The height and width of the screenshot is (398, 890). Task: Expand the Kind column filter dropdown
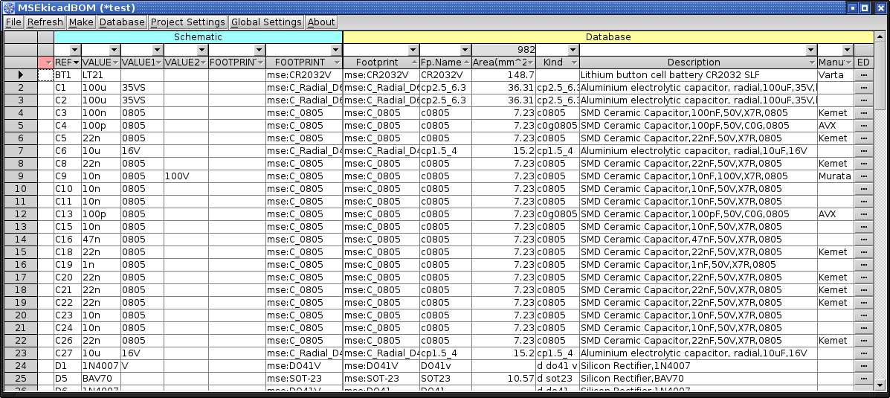[573, 50]
